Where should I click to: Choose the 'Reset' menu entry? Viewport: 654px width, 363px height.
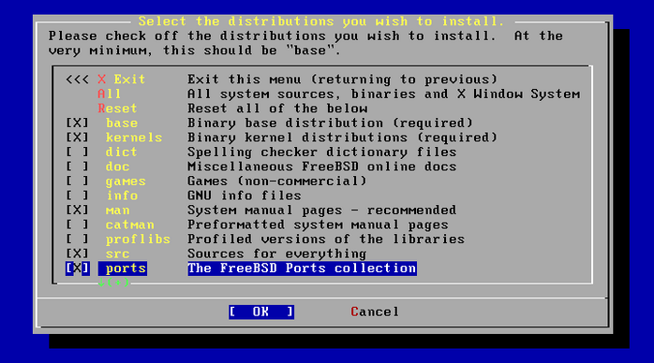pos(118,109)
